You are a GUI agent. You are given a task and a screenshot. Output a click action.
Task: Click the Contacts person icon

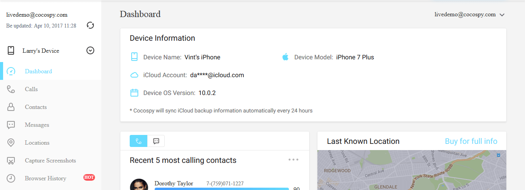coord(11,107)
